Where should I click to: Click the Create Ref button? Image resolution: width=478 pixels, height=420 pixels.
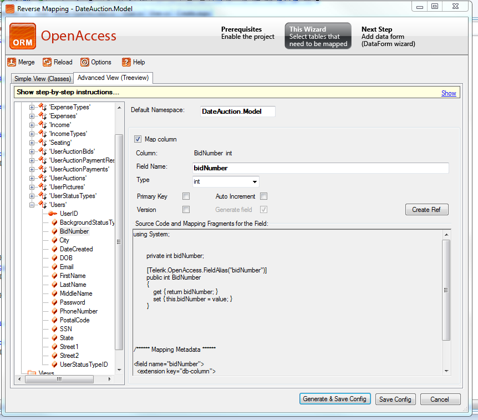pyautogui.click(x=426, y=210)
